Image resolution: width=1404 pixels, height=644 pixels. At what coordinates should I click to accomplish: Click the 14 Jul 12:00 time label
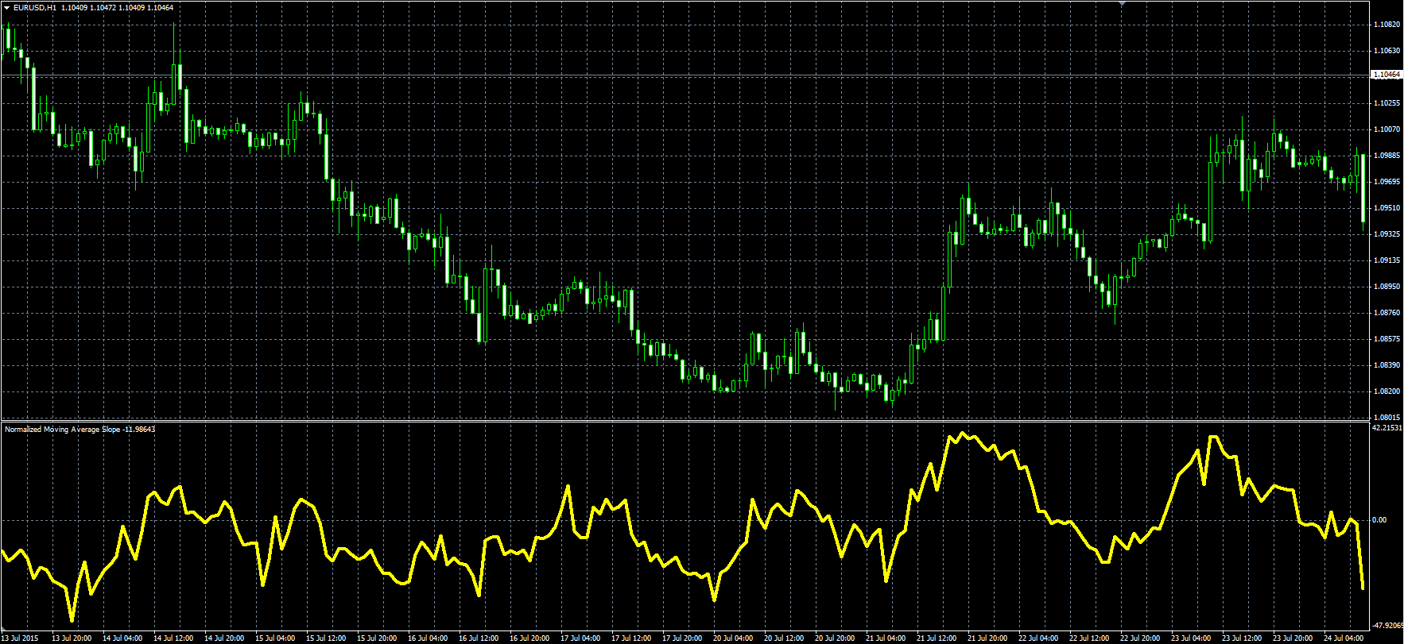coord(173,638)
